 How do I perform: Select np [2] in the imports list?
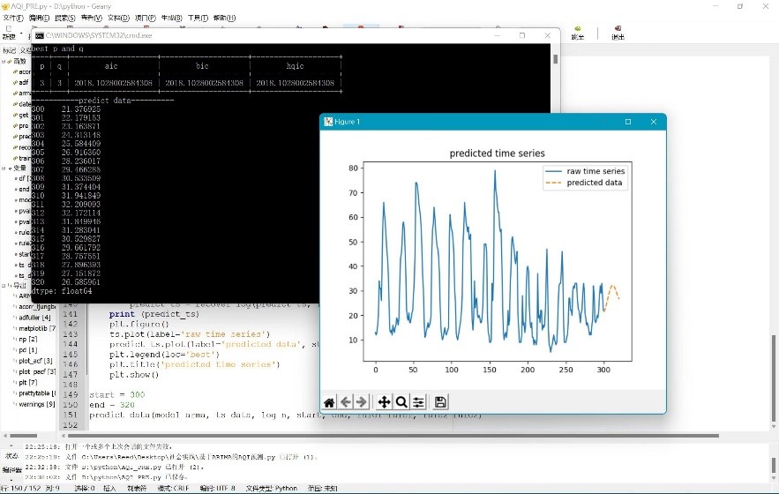28,339
